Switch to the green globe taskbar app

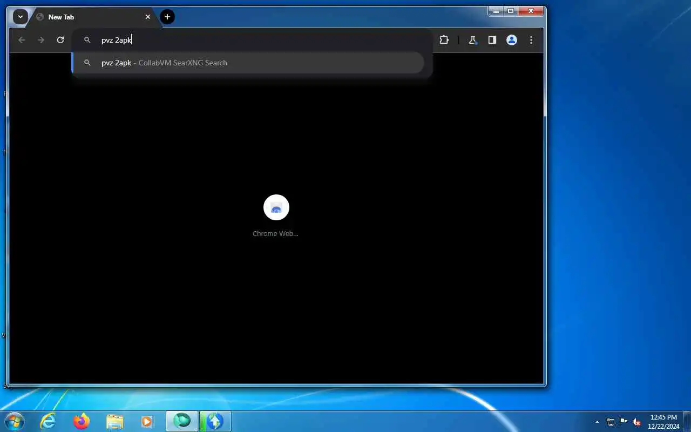tap(182, 421)
